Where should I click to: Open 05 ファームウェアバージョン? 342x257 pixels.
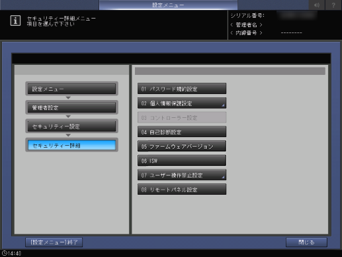(182, 146)
